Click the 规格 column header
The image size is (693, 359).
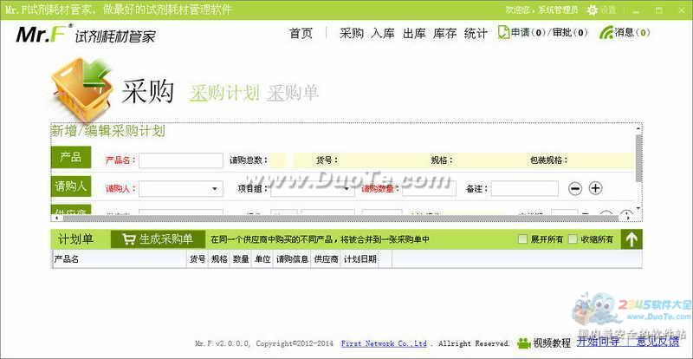tap(219, 259)
